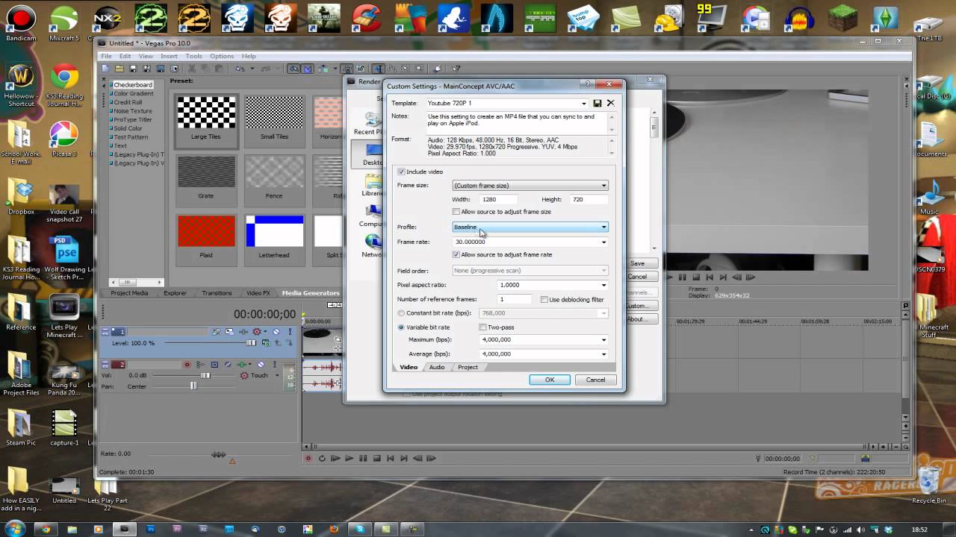Open Frame rate dropdown

point(530,242)
